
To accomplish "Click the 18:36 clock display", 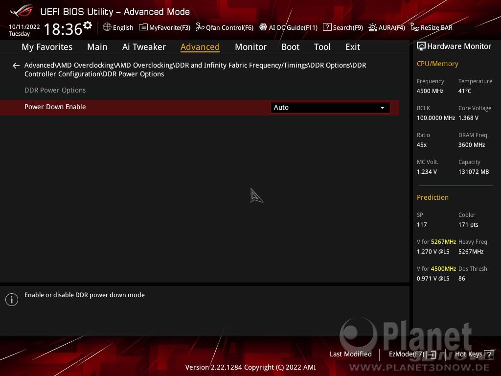I will (63, 29).
